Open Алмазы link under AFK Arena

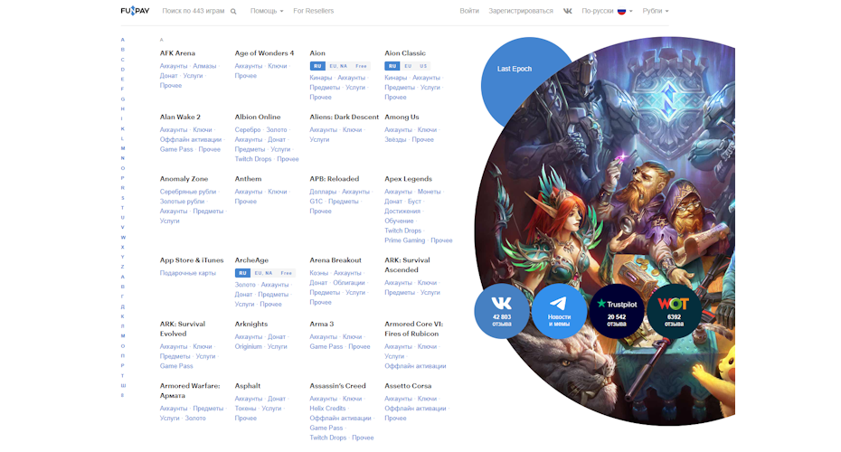click(x=204, y=66)
